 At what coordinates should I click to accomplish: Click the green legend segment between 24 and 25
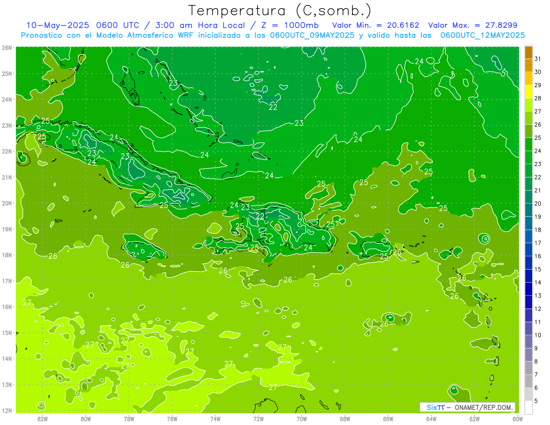click(528, 144)
